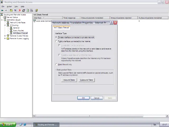Viewport: 169px width, 127px height.
Task: Collapse the SERVER01 (local) tree node
Action: click(x=2, y=20)
